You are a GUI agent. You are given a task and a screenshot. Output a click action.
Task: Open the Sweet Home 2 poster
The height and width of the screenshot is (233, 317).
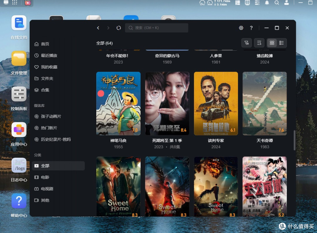167,187
